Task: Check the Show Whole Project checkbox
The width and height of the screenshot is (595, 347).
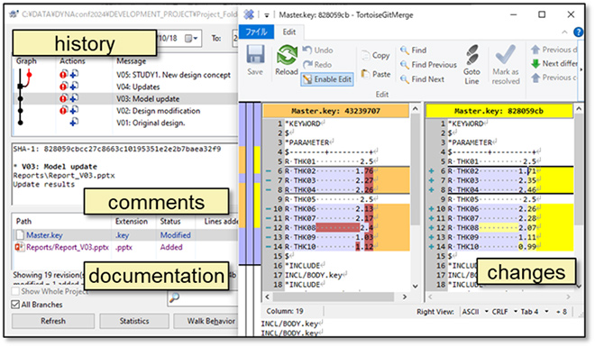Action: click(x=15, y=291)
